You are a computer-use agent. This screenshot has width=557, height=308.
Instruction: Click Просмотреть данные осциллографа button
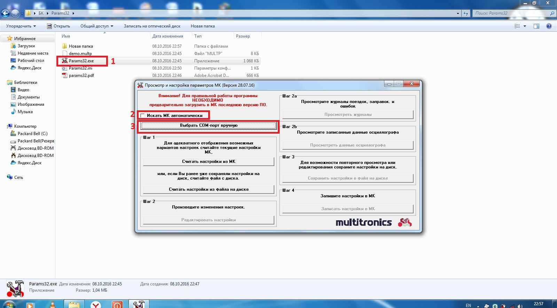tap(348, 145)
